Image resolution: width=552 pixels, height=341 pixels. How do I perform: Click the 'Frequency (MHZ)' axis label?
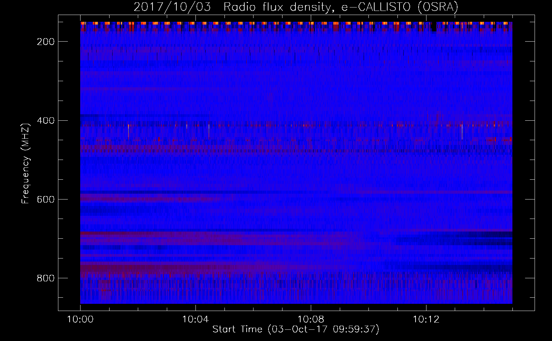pos(26,163)
